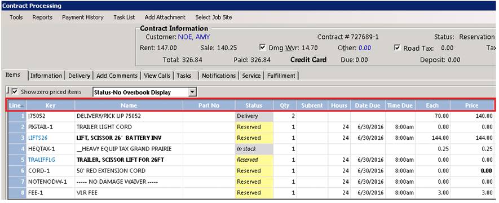Click the 3.00 price of FEE-1 row
The image size is (499, 203).
pos(471,192)
